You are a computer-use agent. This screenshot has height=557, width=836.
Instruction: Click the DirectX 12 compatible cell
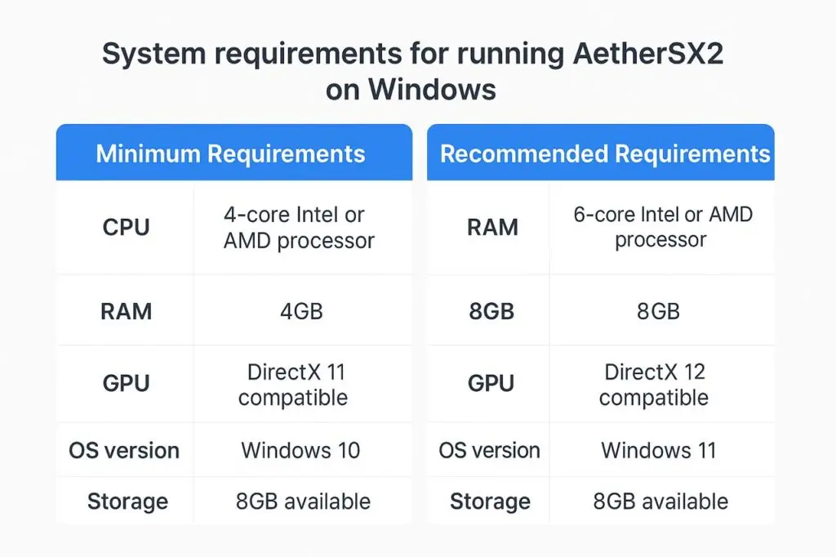(x=653, y=385)
